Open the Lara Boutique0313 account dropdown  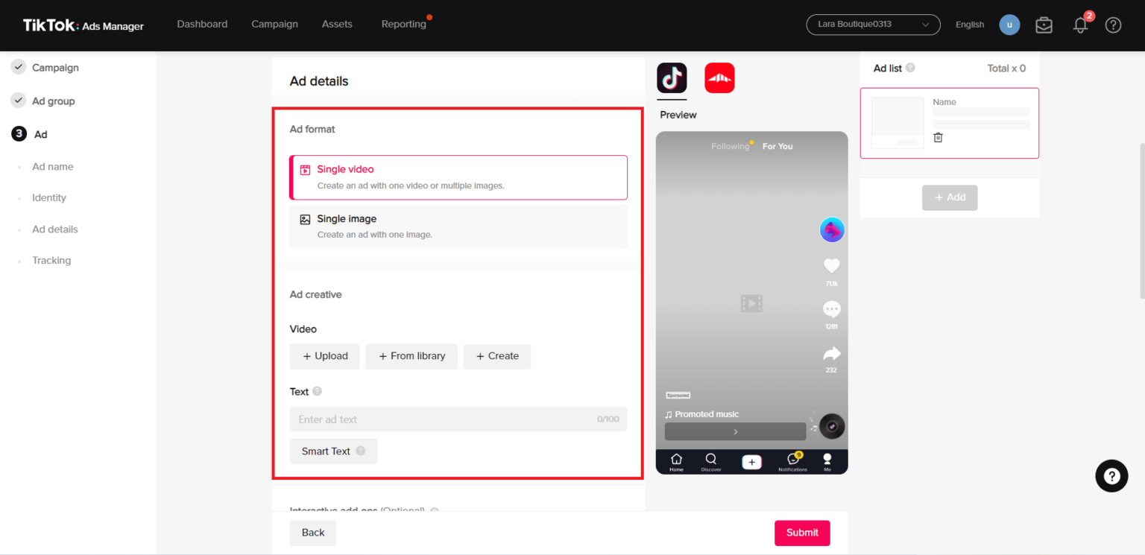872,25
